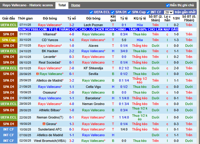
Task: Click Thắng 1/2 kèo result cell
Action: coord(140,80)
